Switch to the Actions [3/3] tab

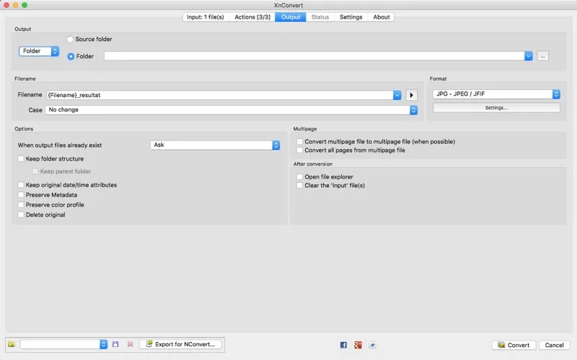tap(252, 17)
